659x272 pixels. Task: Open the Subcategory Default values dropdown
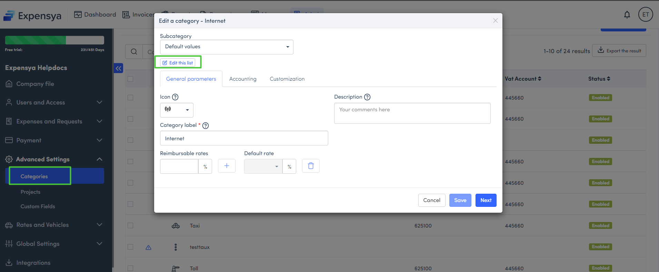pos(227,47)
